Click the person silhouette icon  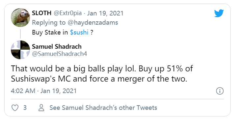(x=41, y=108)
